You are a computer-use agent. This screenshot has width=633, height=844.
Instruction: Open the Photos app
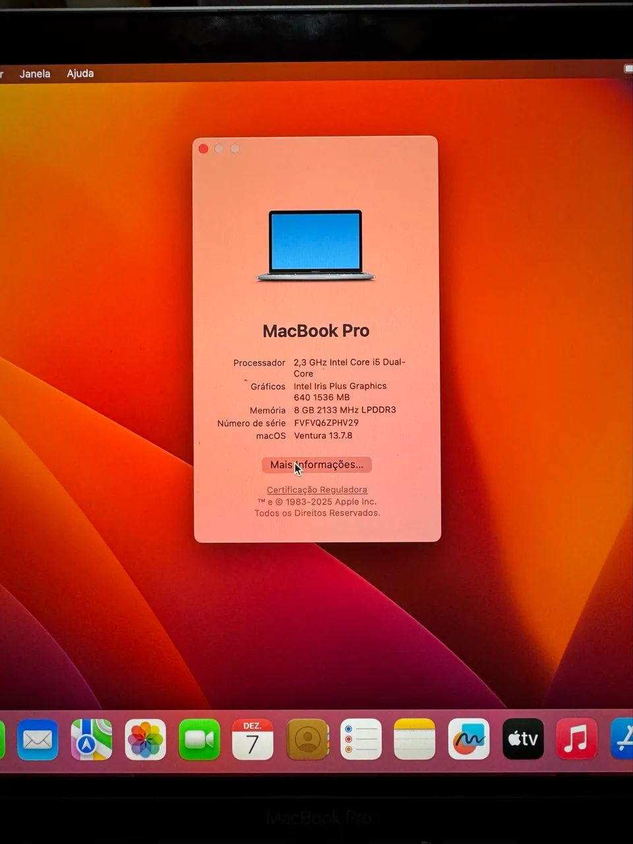(x=144, y=739)
